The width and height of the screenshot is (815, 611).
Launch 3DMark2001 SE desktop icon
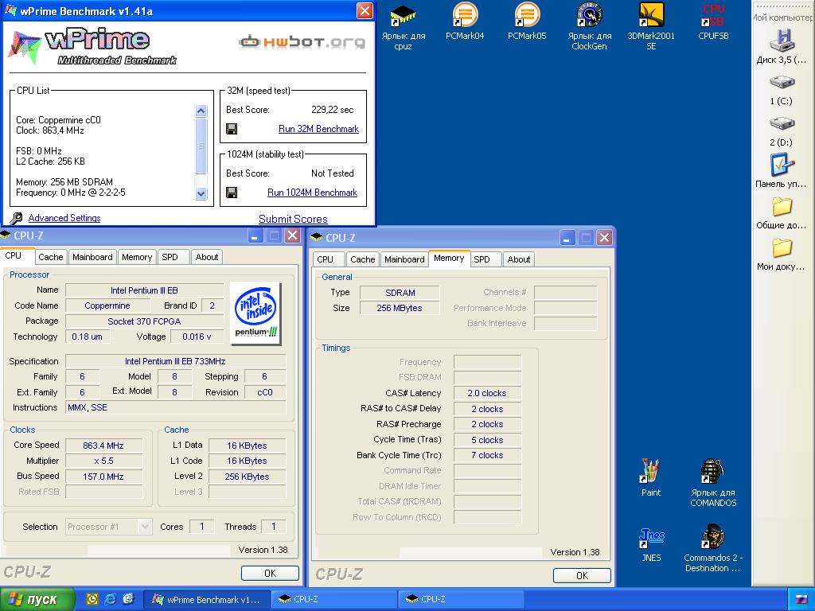pos(651,27)
